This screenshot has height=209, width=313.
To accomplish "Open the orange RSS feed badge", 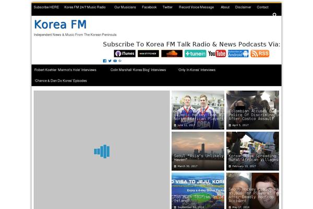I will (260, 54).
